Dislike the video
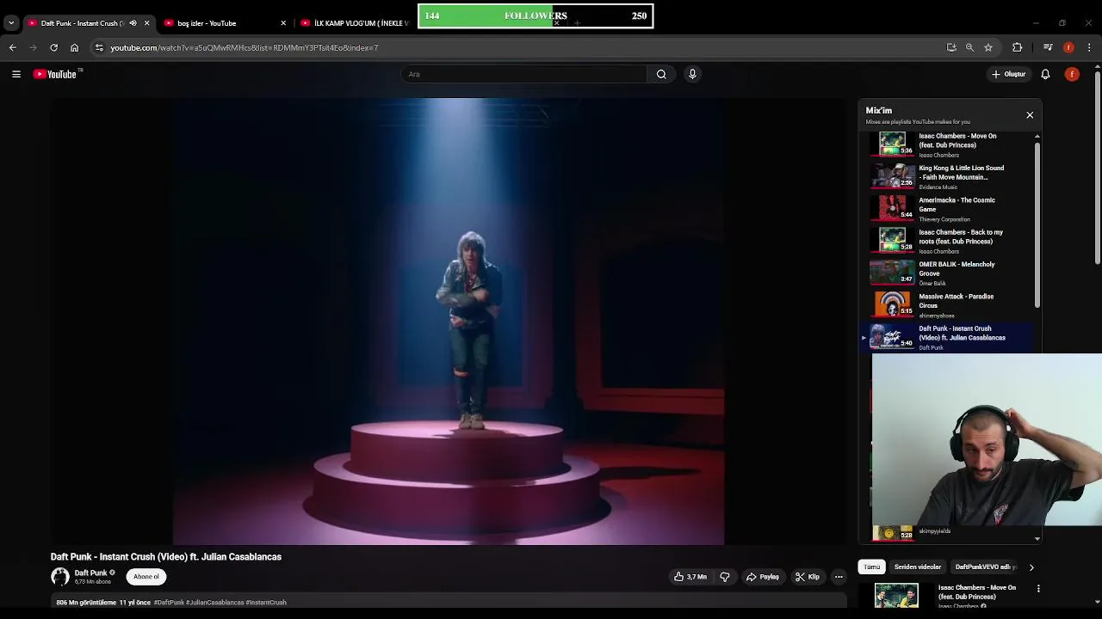The width and height of the screenshot is (1102, 619). point(725,577)
